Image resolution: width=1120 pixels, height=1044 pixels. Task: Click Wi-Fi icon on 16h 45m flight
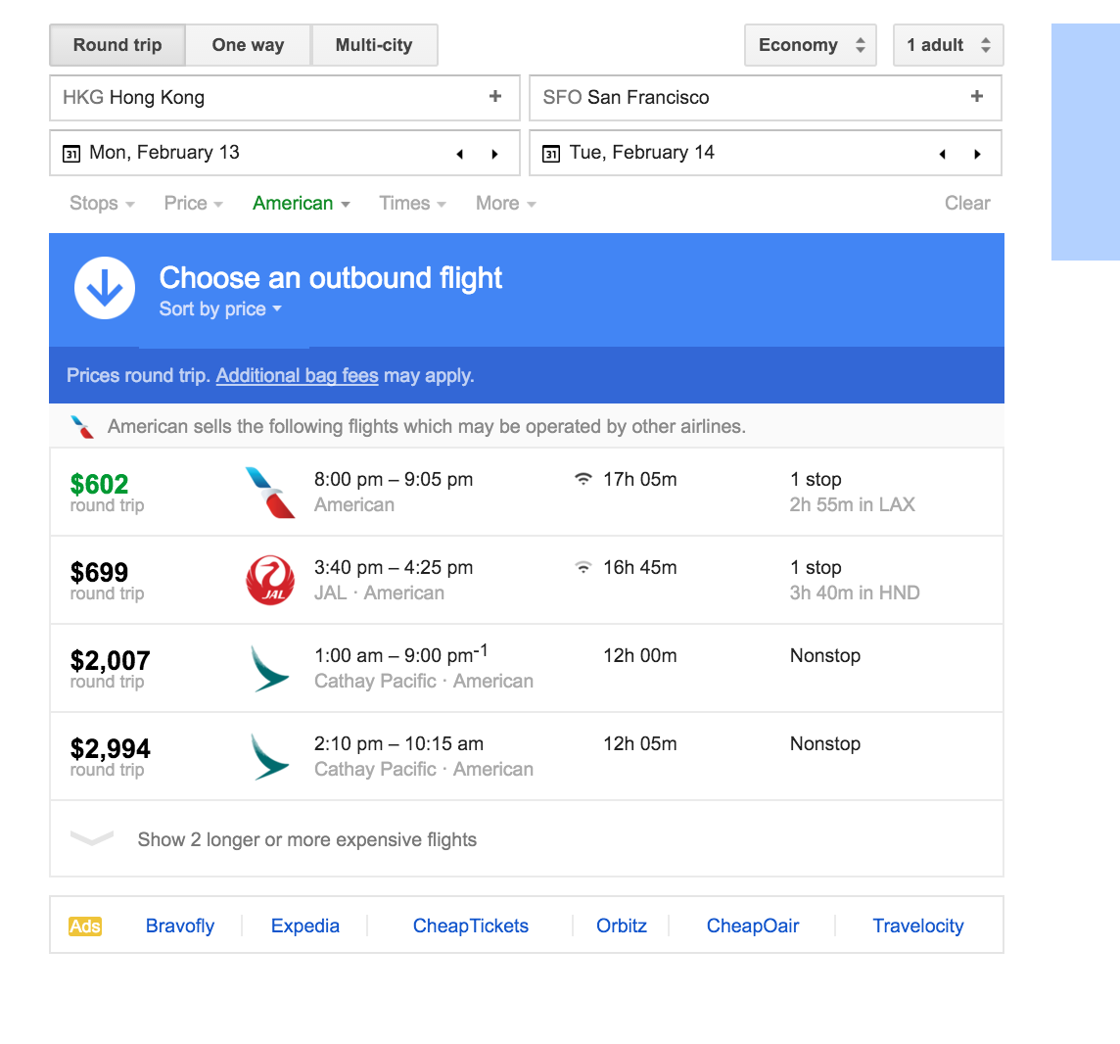(x=583, y=567)
